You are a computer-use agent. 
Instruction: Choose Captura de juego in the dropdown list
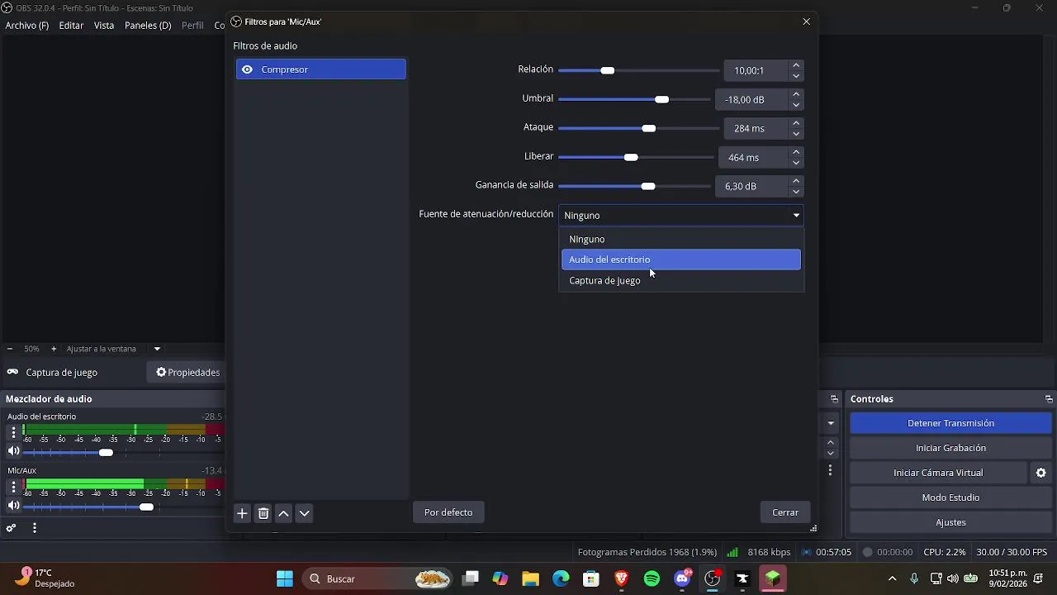point(681,280)
